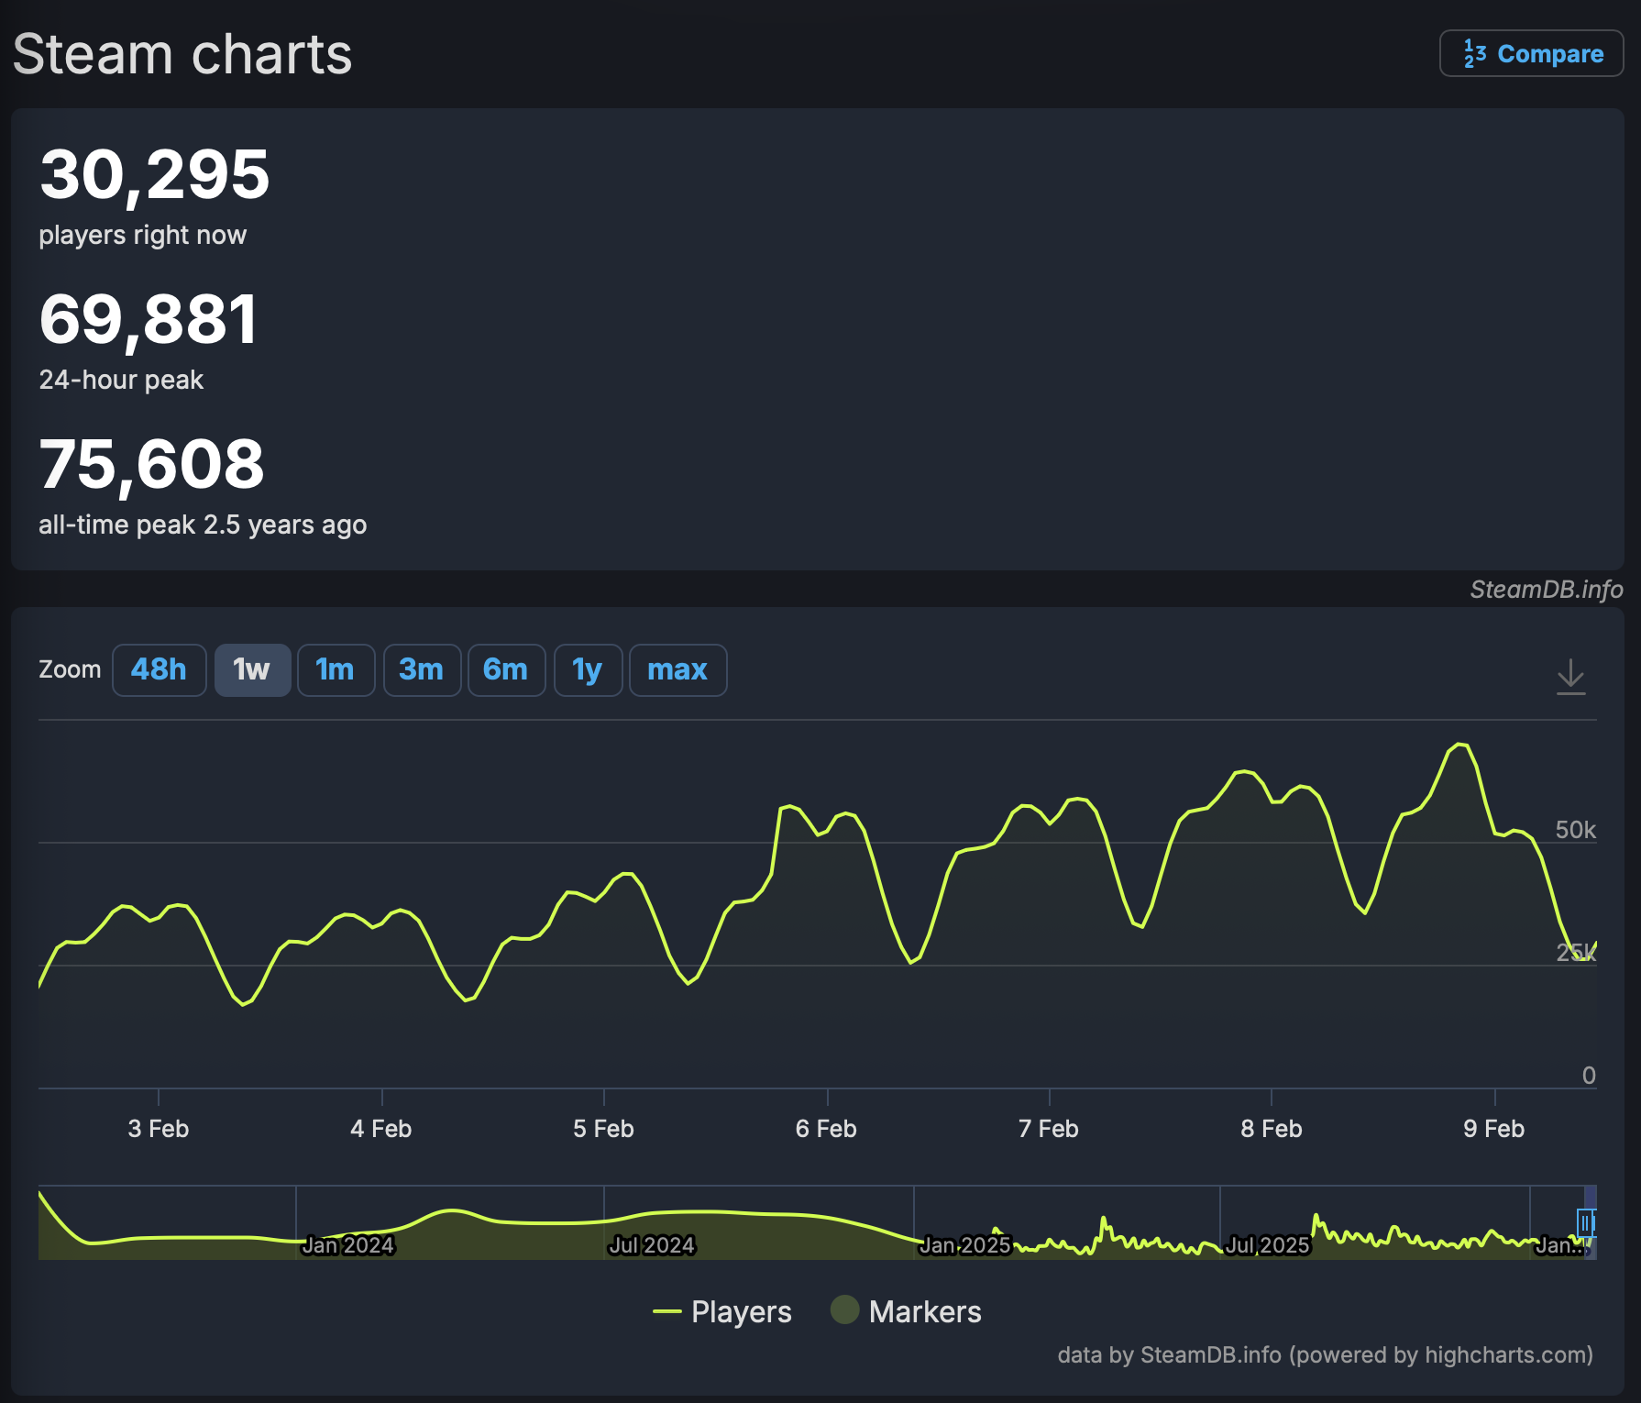1641x1403 pixels.
Task: Choose the 3m zoom option
Action: (x=422, y=670)
